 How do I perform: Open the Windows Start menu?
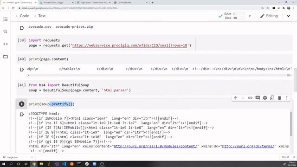tap(4, 164)
